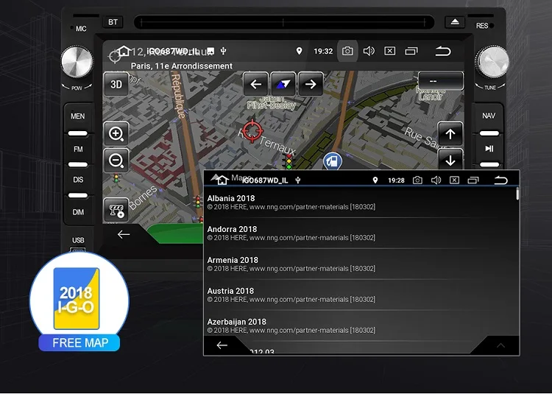Select Austria 2018 map entry
Viewport: 552px width, 394px height.
click(x=360, y=295)
